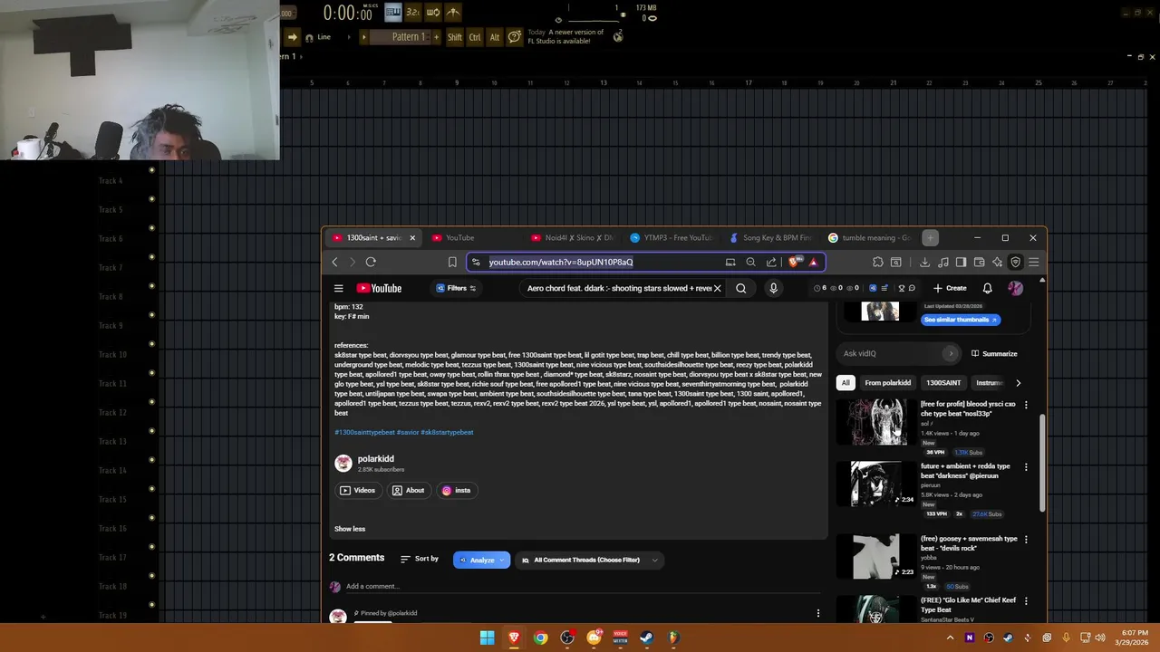Viewport: 1160px width, 652px height.
Task: Toggle the Alt modifier button in FL Studio
Action: [x=495, y=37]
